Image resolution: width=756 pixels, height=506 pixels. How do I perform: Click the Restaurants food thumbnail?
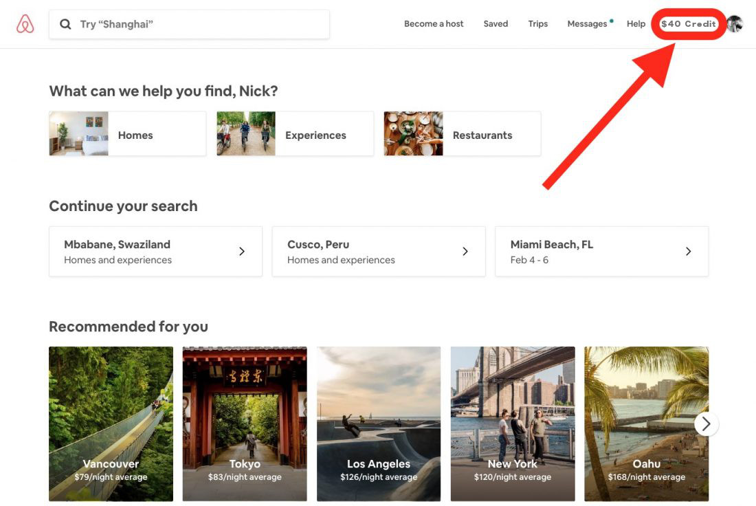pos(413,133)
